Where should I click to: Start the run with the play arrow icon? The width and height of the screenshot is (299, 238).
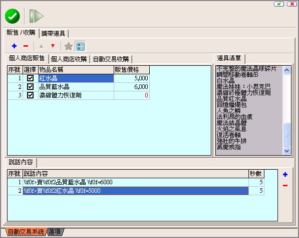36,16
